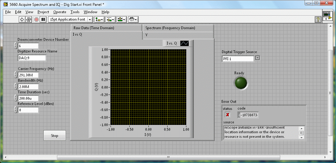Screen dimensions: 336x163
Task: Click the error source message text
Action: [261, 132]
